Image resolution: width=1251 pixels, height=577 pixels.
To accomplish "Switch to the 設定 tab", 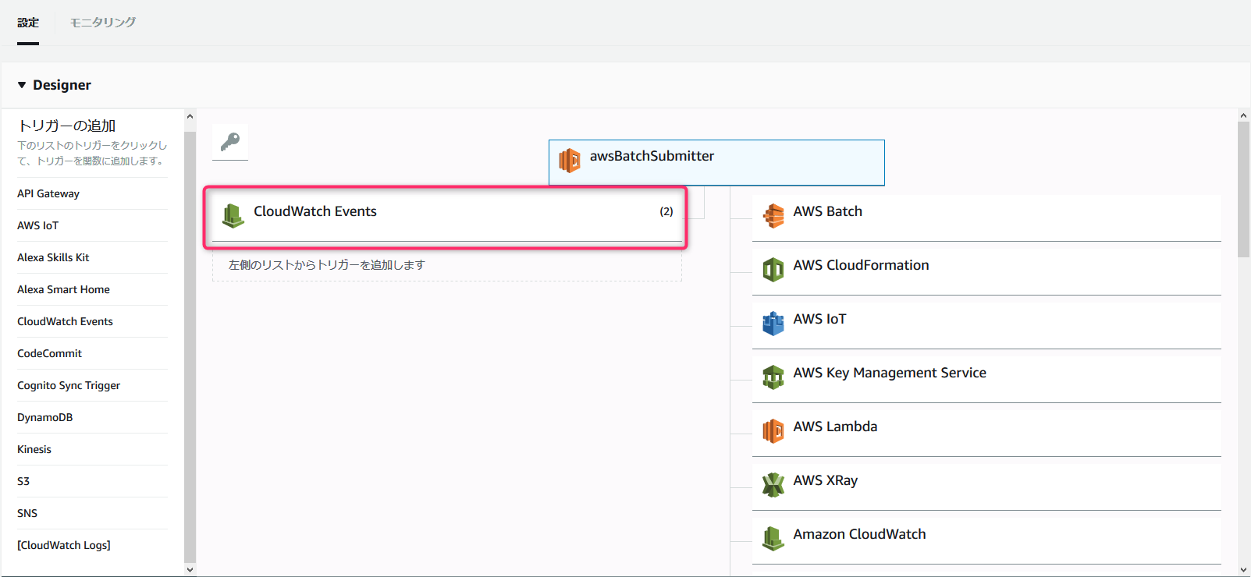I will click(x=28, y=23).
